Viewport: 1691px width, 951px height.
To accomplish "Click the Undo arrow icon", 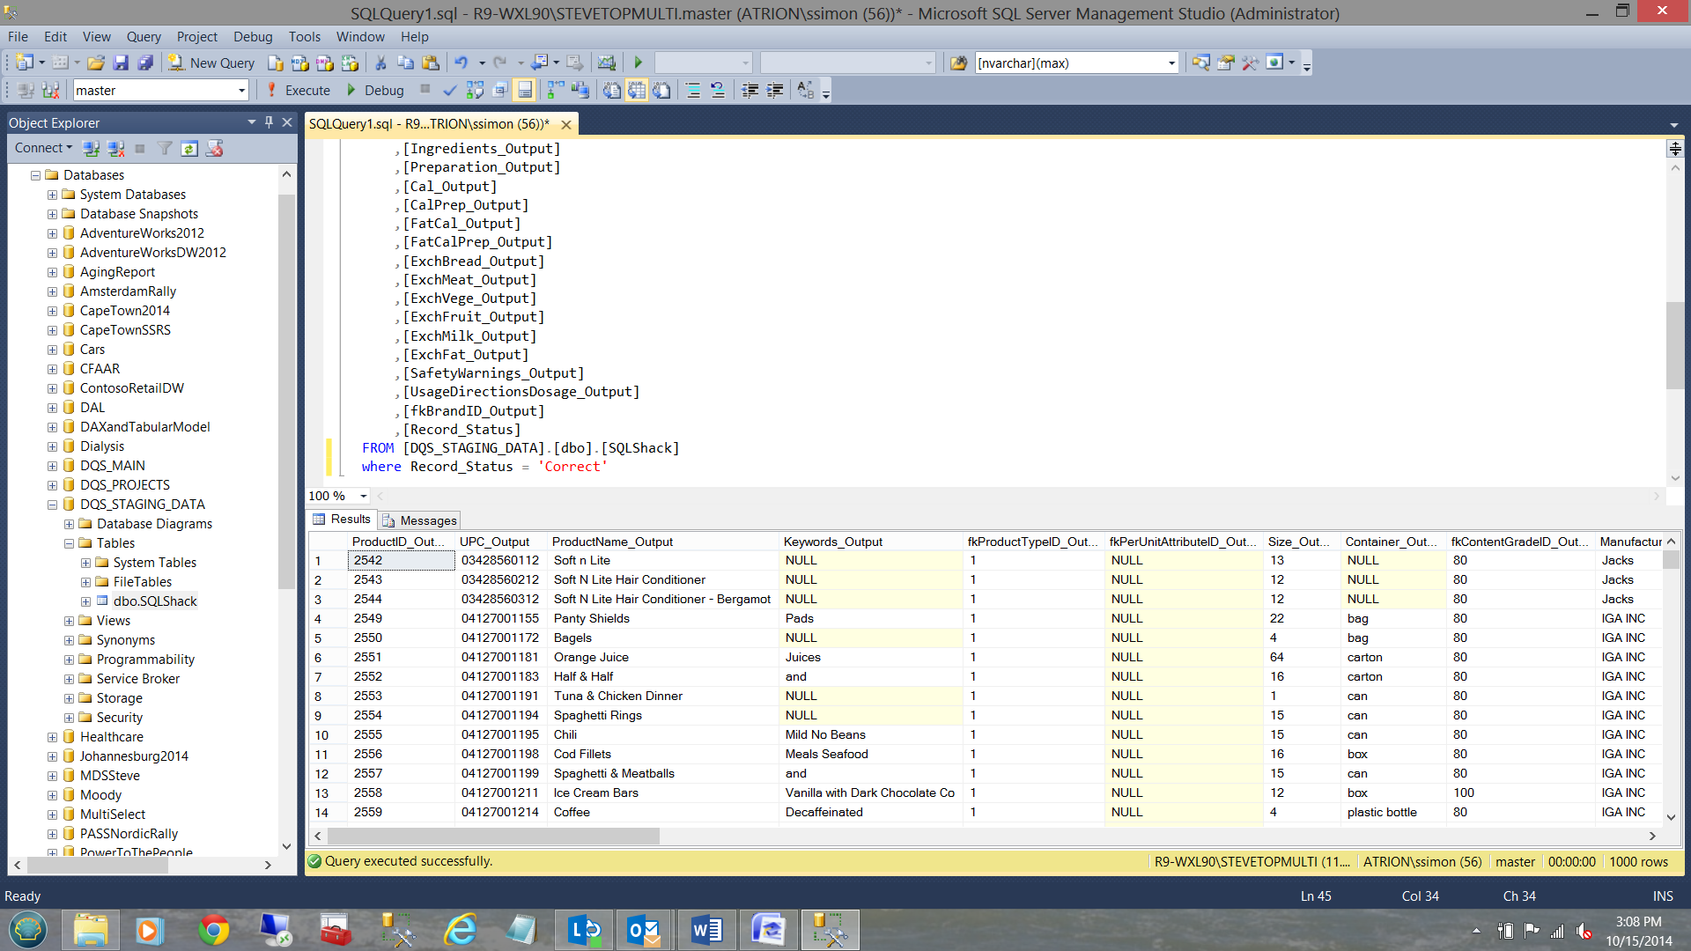I will click(x=461, y=63).
